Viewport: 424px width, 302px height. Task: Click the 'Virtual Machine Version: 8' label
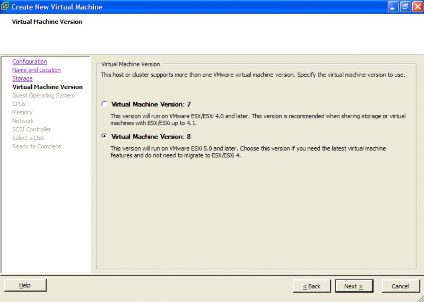click(x=151, y=137)
